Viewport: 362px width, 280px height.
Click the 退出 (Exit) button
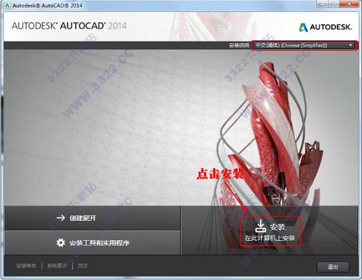(x=333, y=267)
